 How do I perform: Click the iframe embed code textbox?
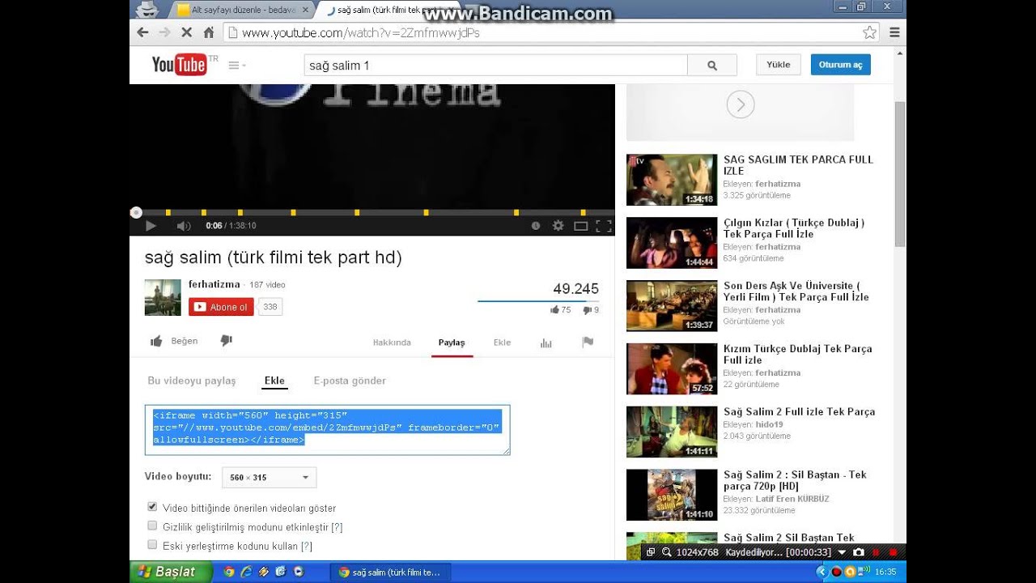click(x=328, y=430)
